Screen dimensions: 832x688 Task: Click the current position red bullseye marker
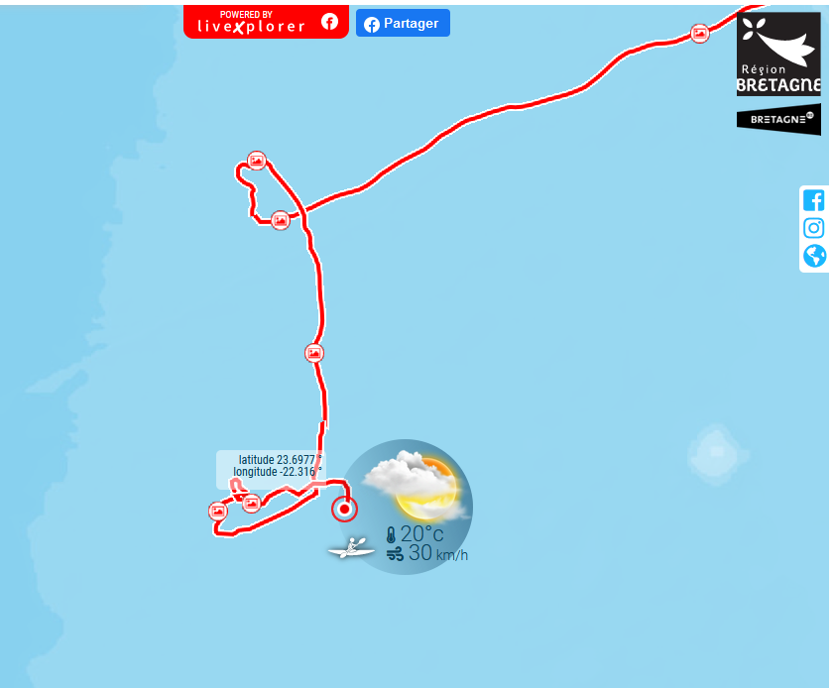tap(344, 510)
